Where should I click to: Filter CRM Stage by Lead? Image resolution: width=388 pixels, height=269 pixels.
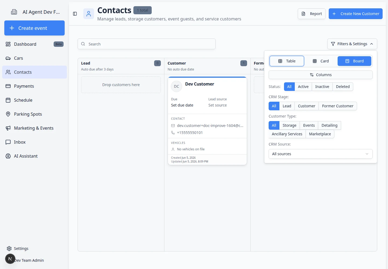point(287,106)
